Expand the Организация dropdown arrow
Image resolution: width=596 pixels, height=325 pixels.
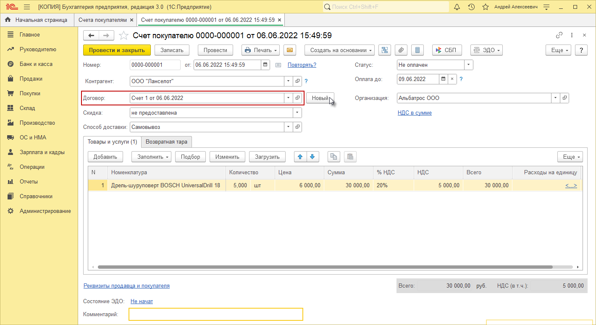(556, 98)
